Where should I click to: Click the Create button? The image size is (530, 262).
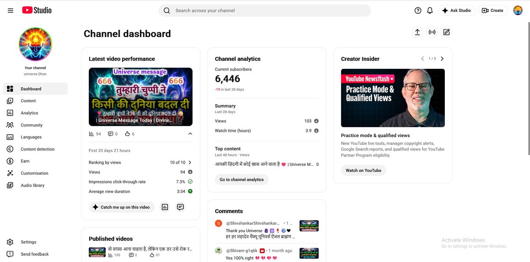pyautogui.click(x=492, y=11)
